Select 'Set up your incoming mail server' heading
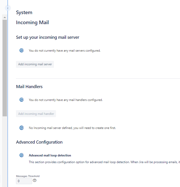The image size is (180, 187). 48,37
